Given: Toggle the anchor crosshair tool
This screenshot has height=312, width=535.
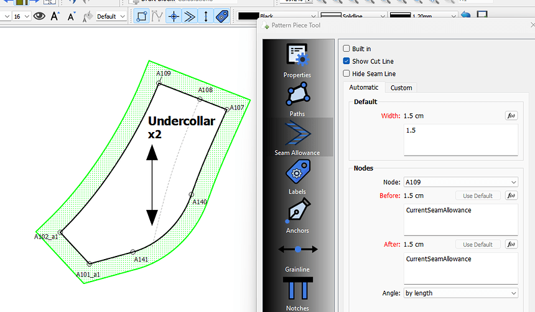Looking at the screenshot, I should (x=174, y=16).
